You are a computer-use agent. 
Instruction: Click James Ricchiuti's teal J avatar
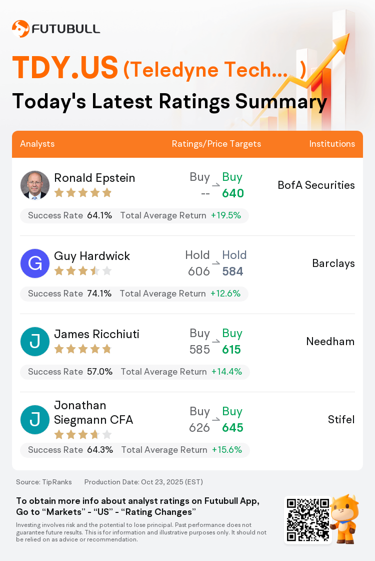click(x=35, y=342)
